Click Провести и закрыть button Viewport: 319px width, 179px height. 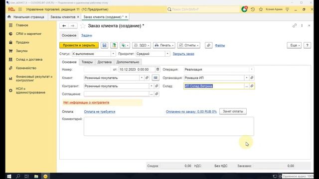click(x=79, y=45)
